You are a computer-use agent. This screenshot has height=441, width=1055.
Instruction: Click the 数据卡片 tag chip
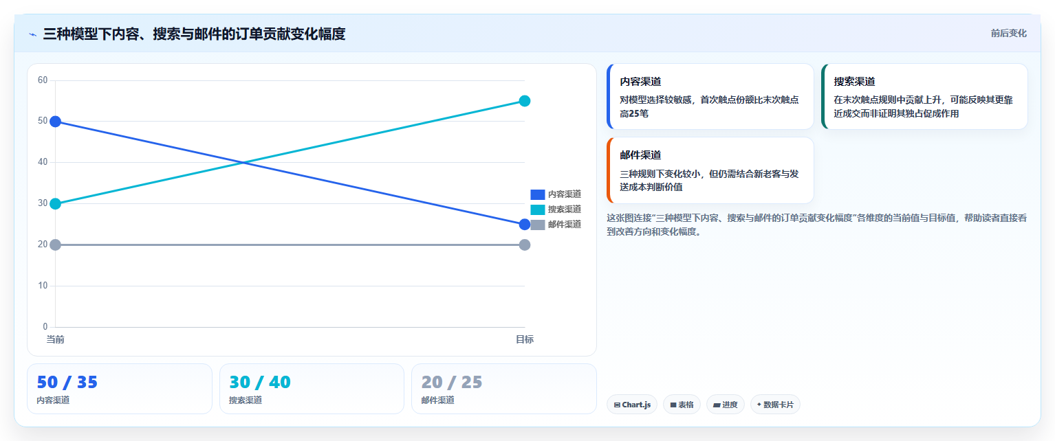pyautogui.click(x=775, y=405)
